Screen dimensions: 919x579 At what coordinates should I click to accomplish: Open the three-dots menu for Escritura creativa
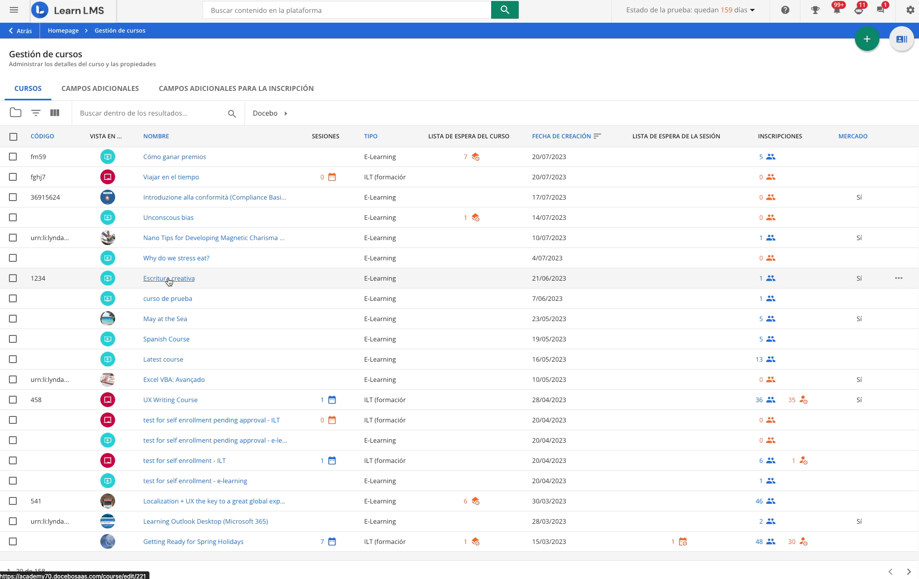tap(898, 278)
